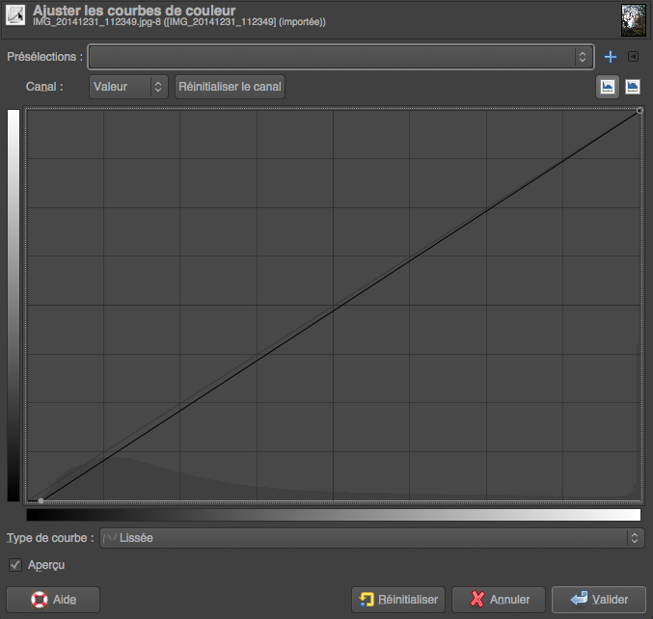Open the presets menu arrow icon
The height and width of the screenshot is (619, 653).
[633, 57]
